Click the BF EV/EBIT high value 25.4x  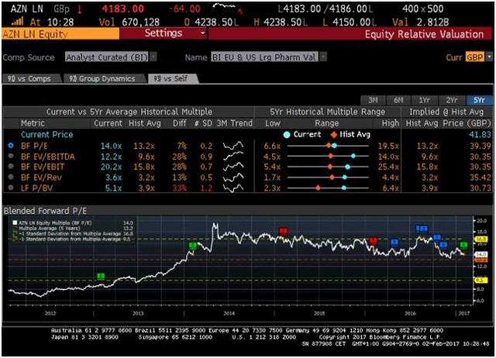(390, 167)
